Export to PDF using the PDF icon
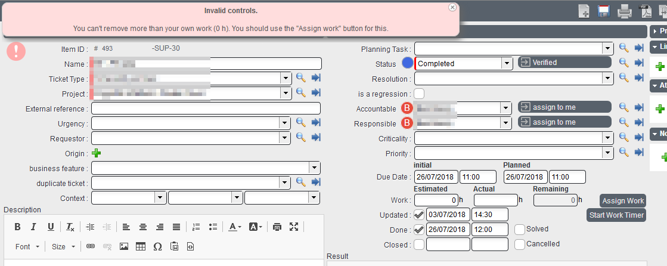 (645, 11)
